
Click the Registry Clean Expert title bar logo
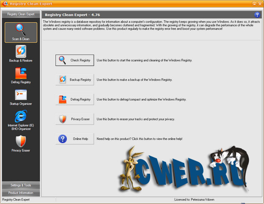click(5, 3)
